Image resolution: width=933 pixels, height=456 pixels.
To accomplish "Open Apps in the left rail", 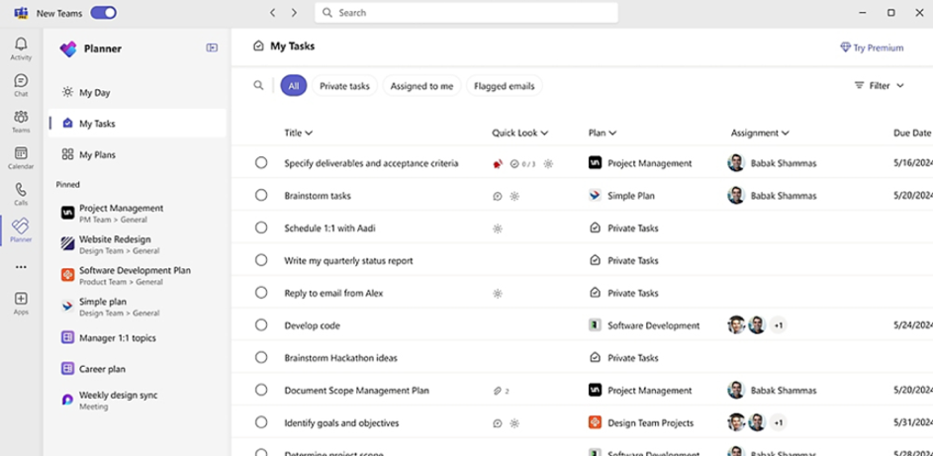I will pos(21,303).
